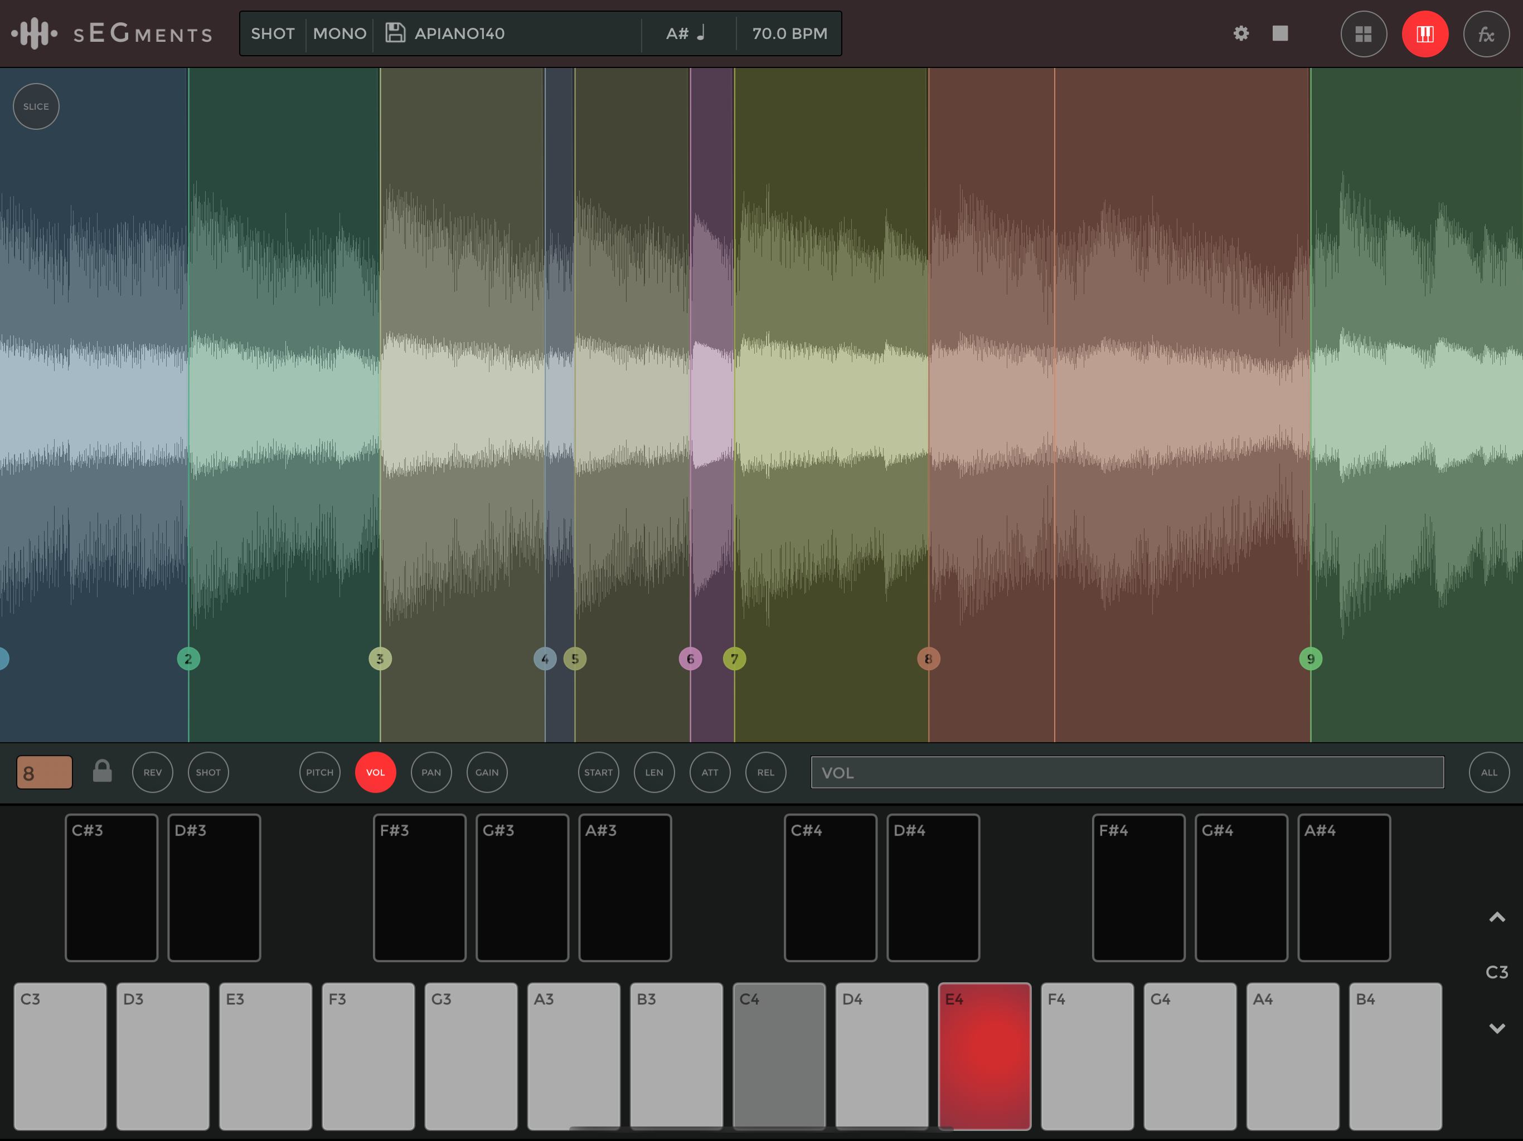1523x1141 pixels.
Task: Click the red keyboard view icon
Action: tap(1424, 34)
